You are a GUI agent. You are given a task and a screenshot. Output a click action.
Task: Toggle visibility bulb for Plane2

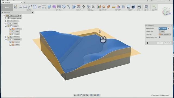10,45
